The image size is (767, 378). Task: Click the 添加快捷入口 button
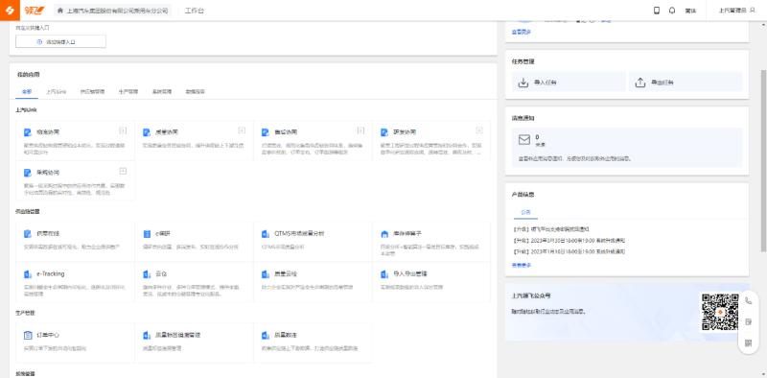click(x=60, y=41)
